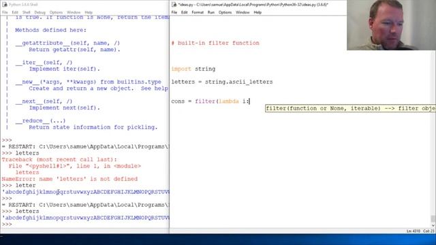
Task: Click the ideas.py editor window icon
Action: (x=174, y=5)
